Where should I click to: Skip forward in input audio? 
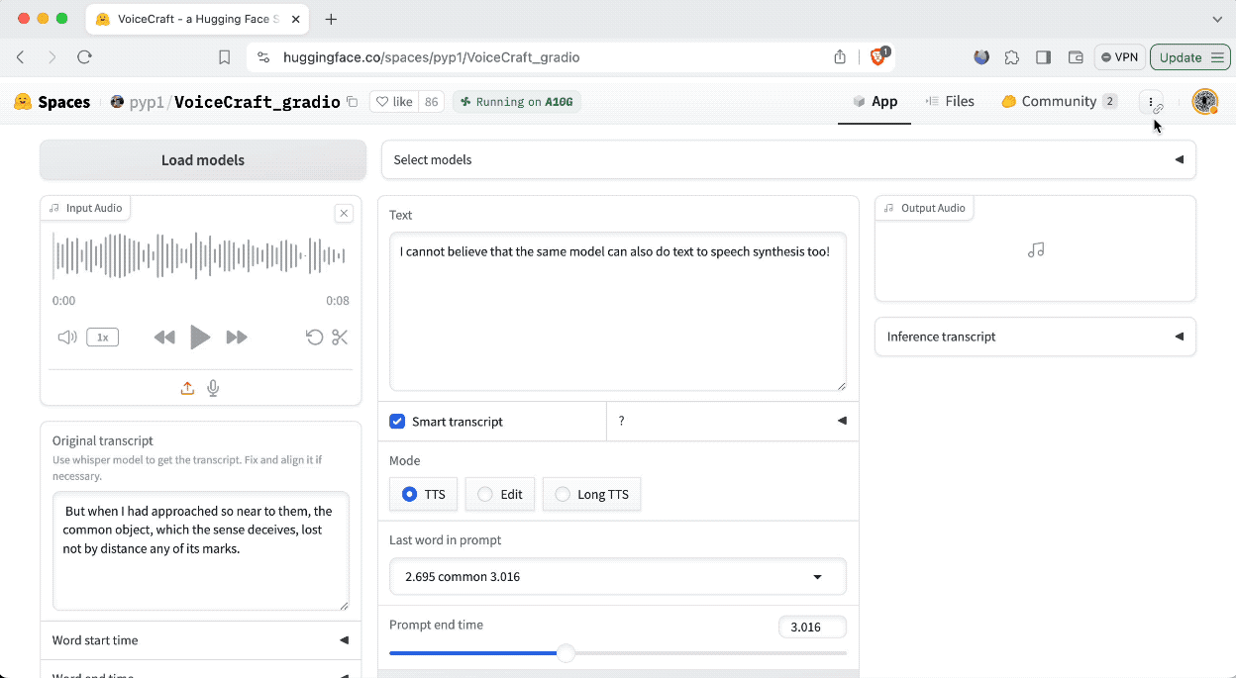[237, 338]
